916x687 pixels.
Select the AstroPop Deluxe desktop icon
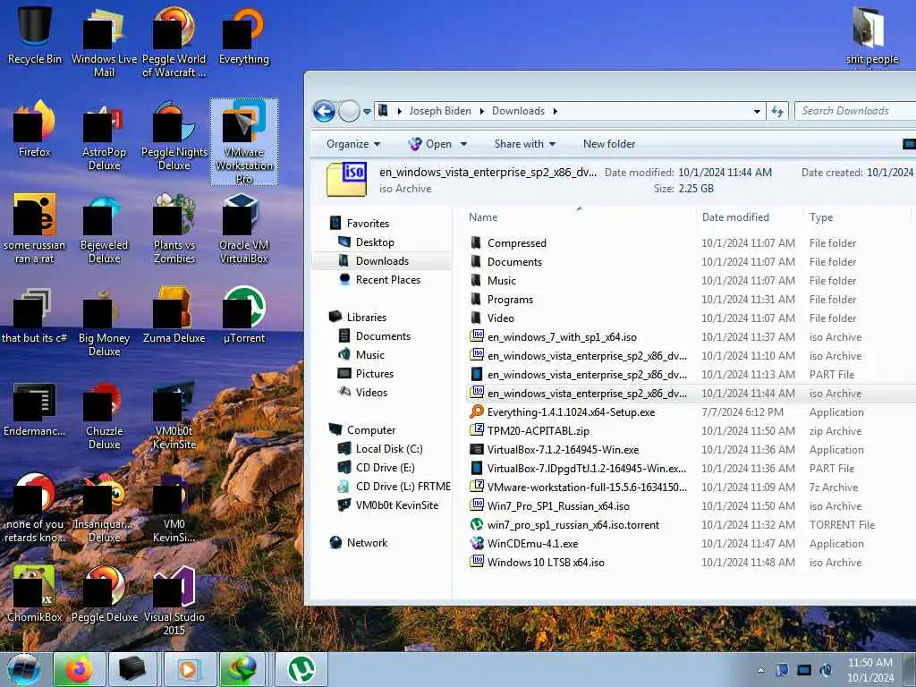tap(104, 136)
